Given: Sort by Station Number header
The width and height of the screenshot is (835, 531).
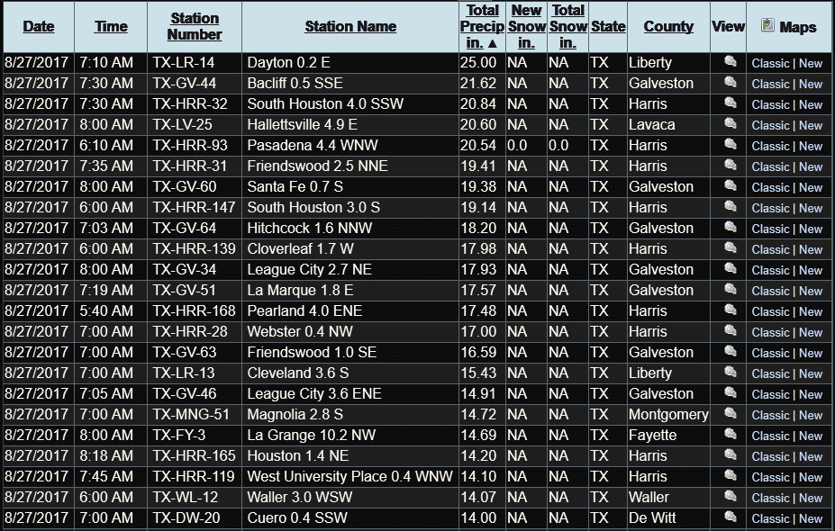Looking at the screenshot, I should 195,27.
